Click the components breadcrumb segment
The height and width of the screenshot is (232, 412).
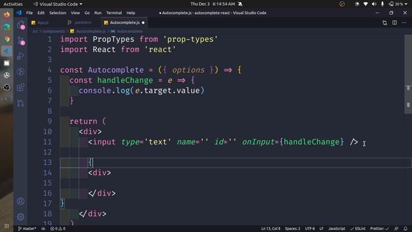53,32
